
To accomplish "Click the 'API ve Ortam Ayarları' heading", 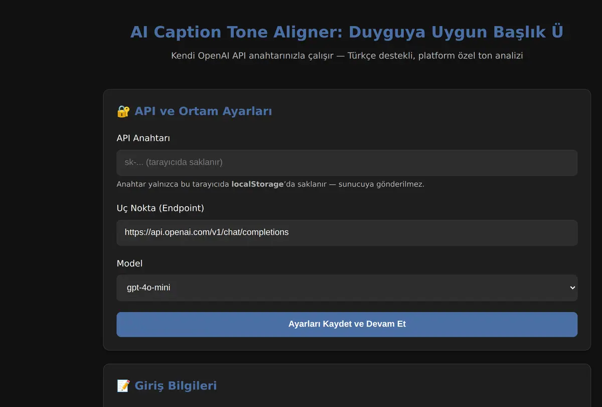I will click(x=203, y=111).
